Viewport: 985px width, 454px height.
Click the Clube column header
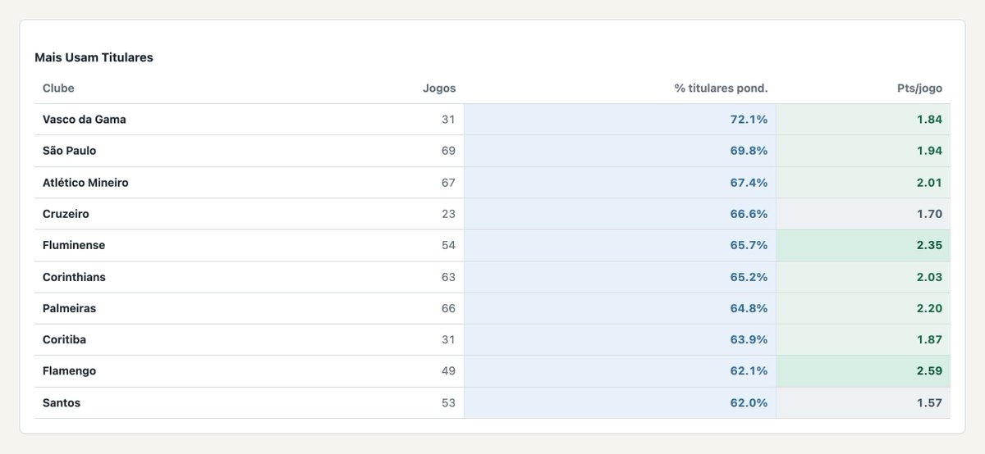tap(58, 88)
